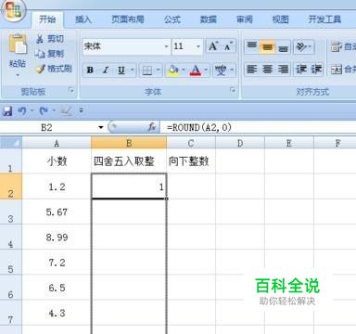Open the undo history dropdown arrow

coord(32,110)
